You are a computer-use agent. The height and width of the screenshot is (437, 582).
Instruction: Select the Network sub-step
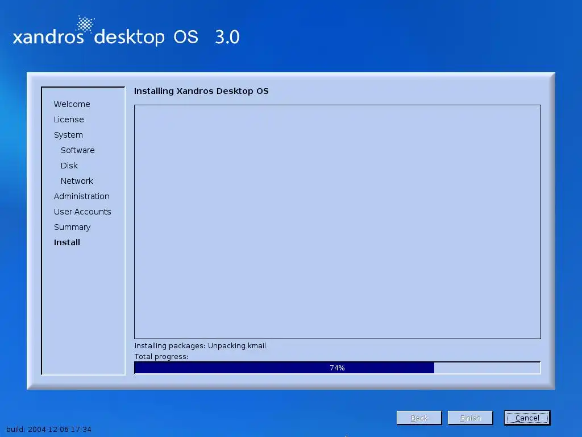tap(77, 181)
